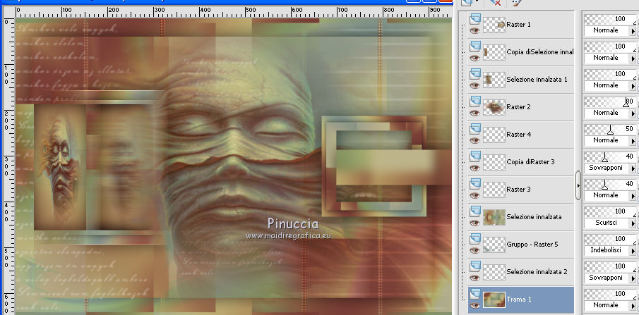This screenshot has height=315, width=639.
Task: Open Sovrapponi blend dropdown of Selezione innalzata 2
Action: click(x=633, y=278)
